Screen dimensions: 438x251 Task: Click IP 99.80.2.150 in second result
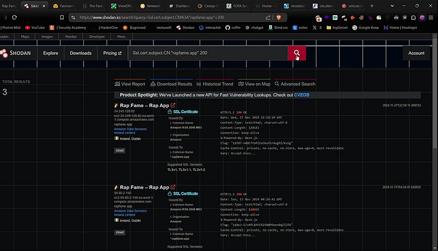[123, 193]
